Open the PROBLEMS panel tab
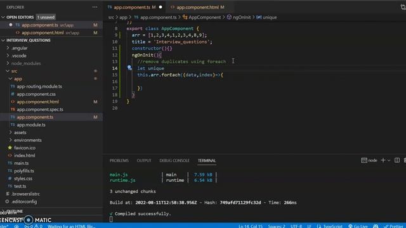Screen dimensions: 406x228 [119, 160]
